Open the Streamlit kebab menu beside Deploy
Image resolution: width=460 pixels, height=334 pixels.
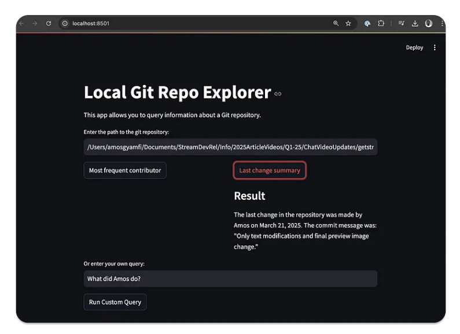tap(435, 47)
